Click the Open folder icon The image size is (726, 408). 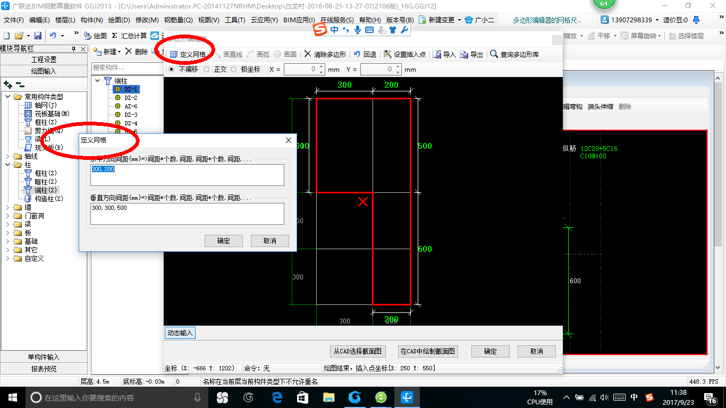pyautogui.click(x=19, y=36)
